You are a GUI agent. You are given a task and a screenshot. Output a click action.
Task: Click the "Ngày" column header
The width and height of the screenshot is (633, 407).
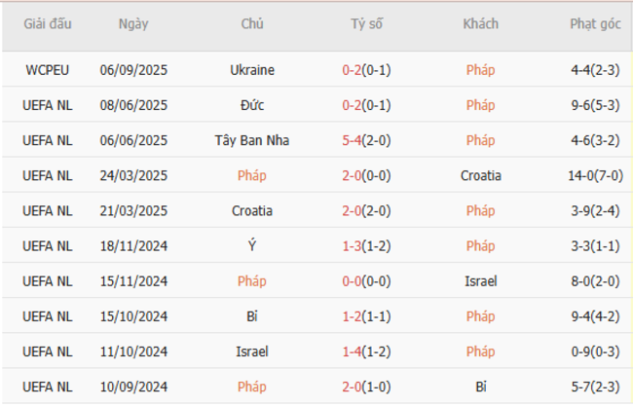133,24
